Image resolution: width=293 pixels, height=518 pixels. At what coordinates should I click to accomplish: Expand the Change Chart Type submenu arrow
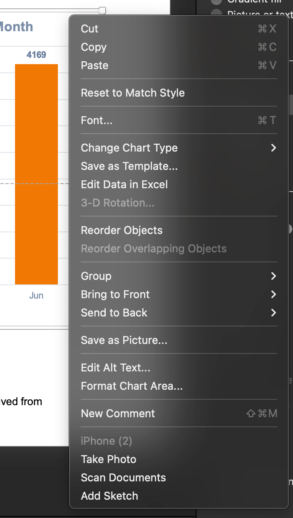pos(273,148)
